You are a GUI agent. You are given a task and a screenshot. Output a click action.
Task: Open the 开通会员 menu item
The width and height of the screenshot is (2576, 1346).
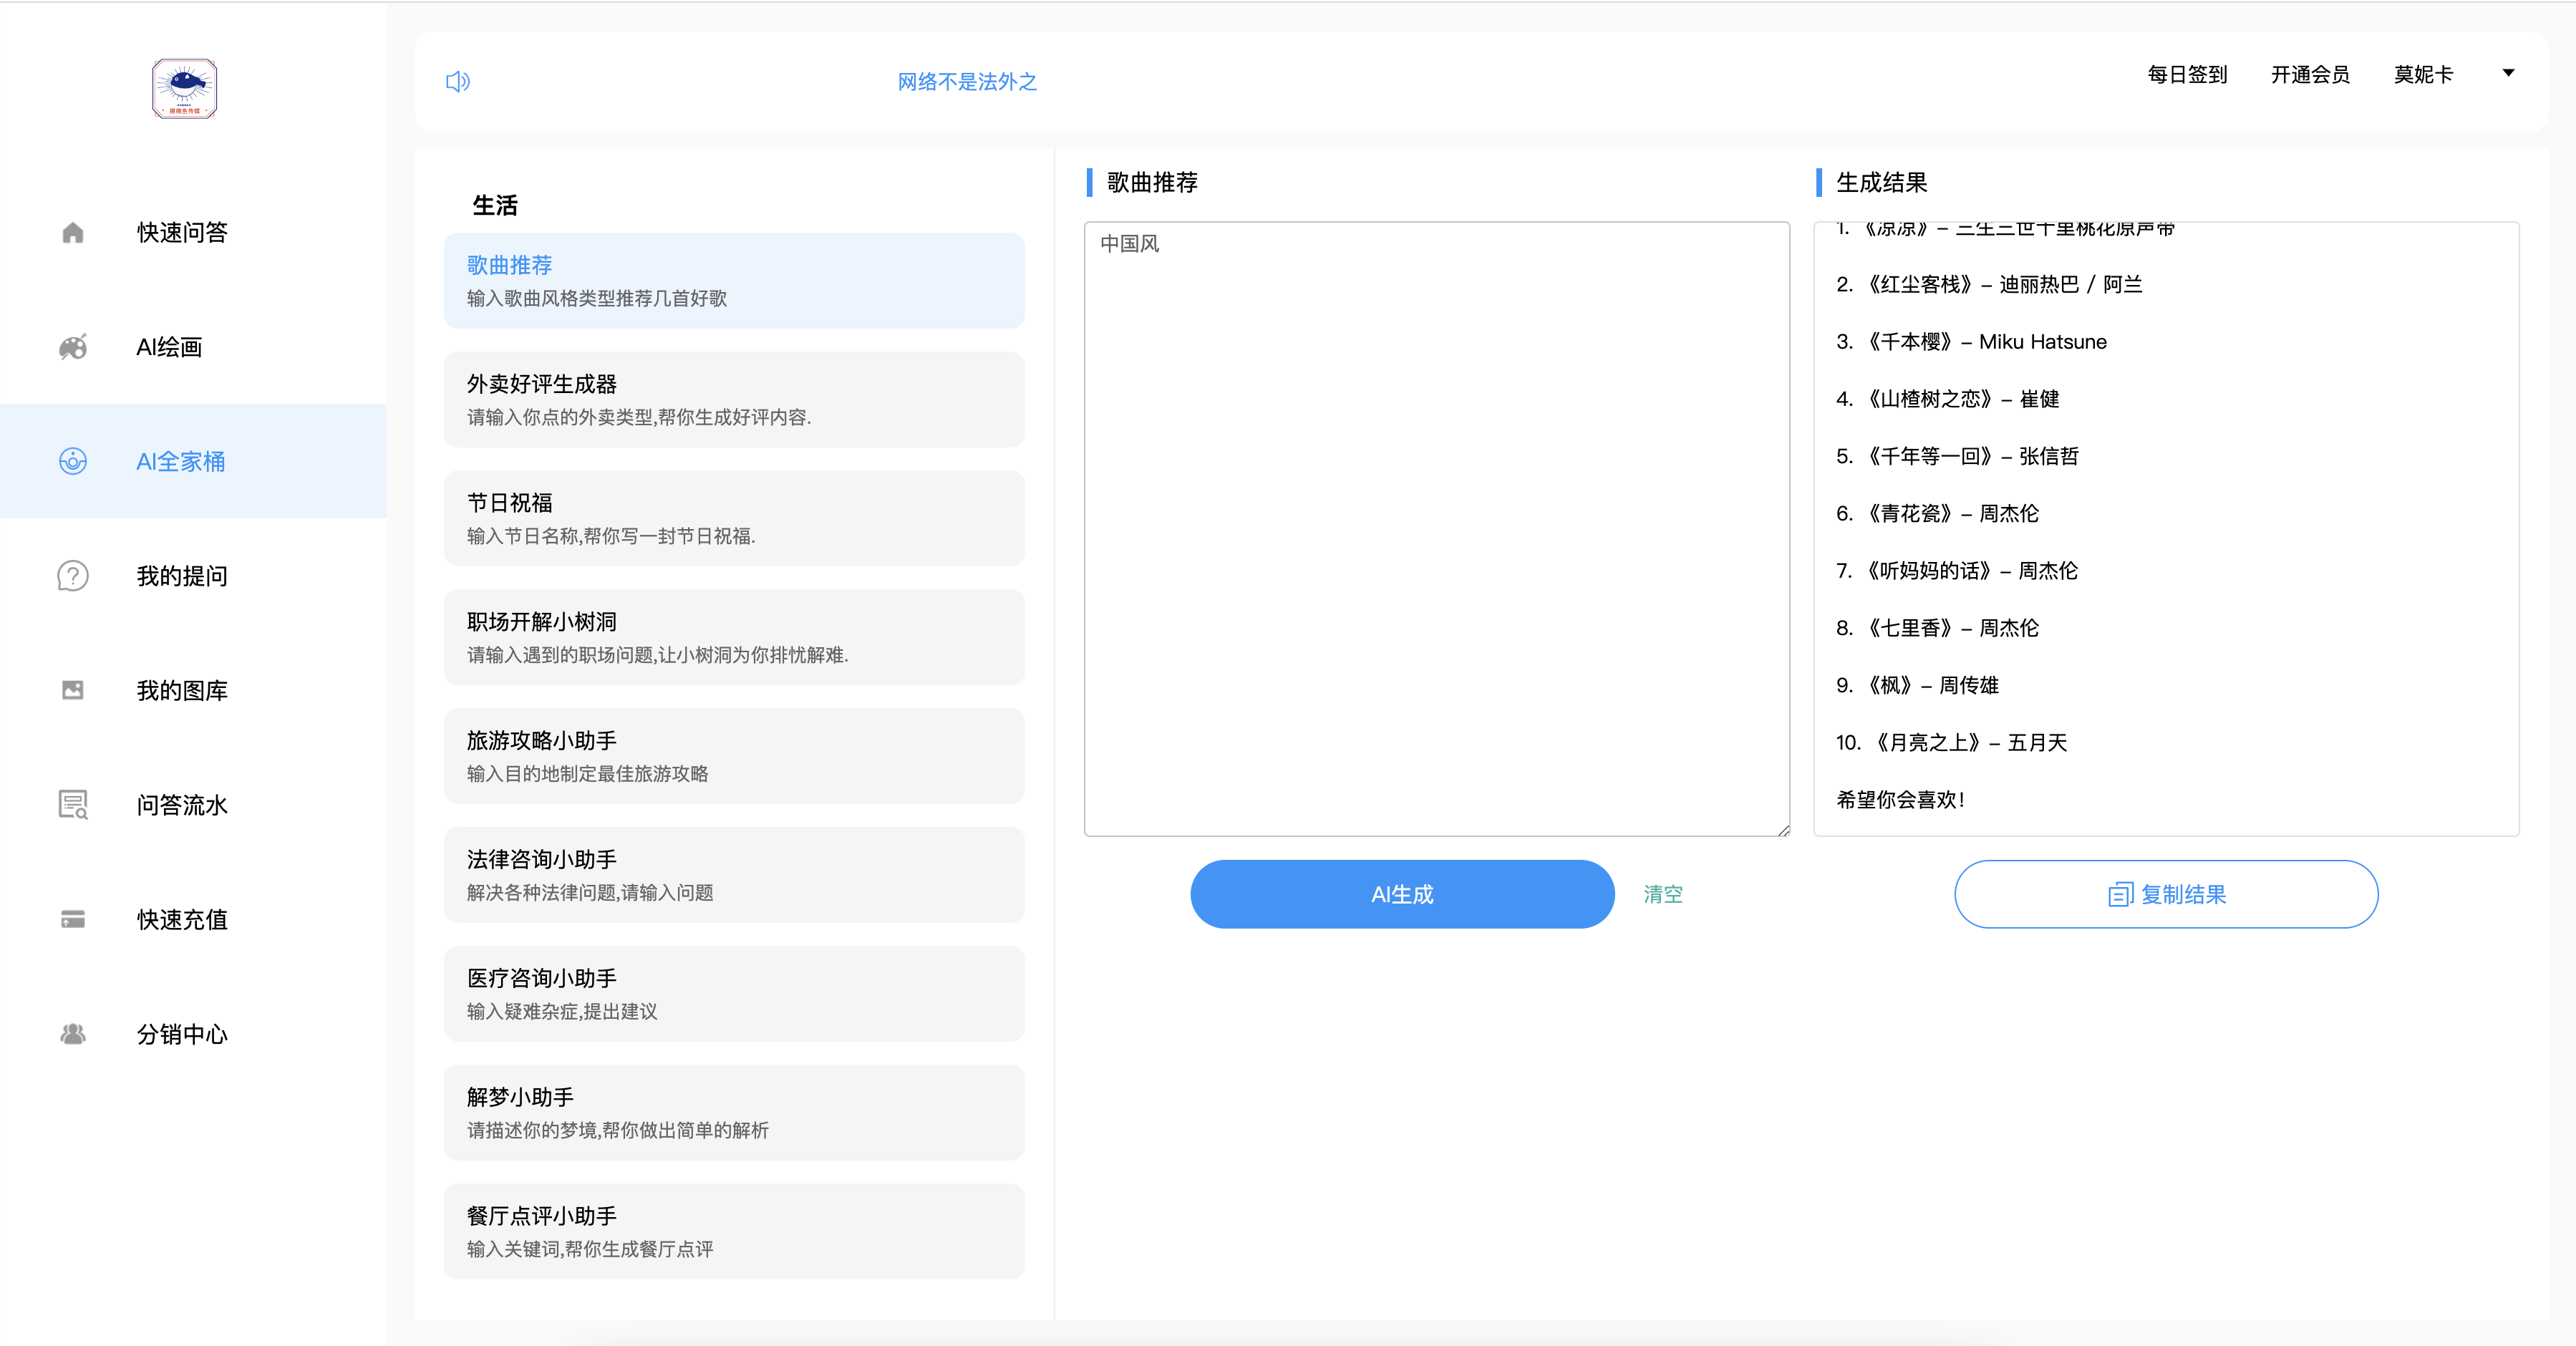click(x=2309, y=74)
